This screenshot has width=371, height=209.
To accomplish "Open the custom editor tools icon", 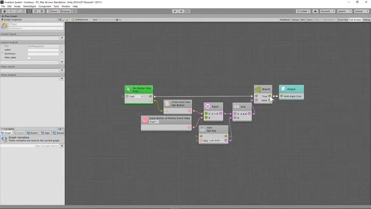I will [x=42, y=11].
